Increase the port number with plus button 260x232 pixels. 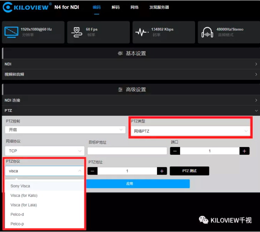coord(244,151)
